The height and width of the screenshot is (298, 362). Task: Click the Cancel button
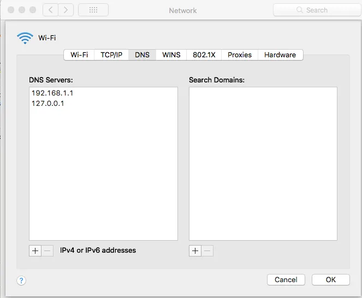[286, 279]
